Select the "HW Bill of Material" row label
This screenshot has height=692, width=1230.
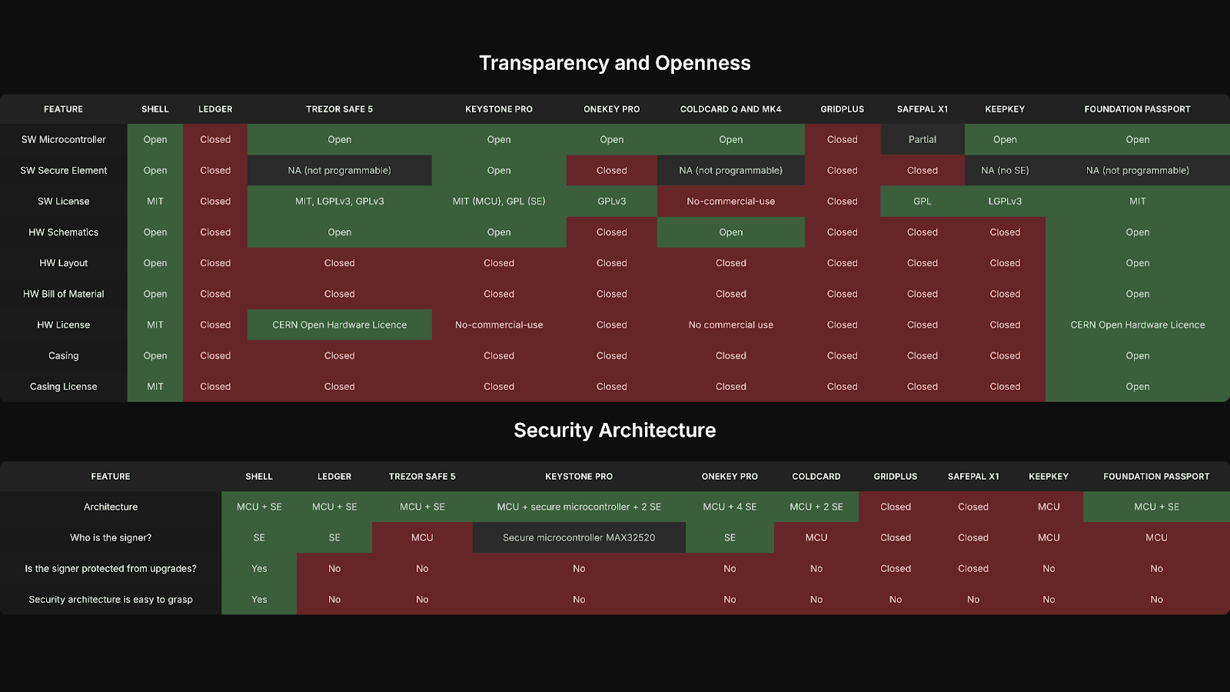(x=64, y=294)
